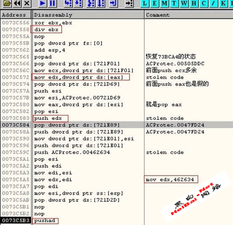The width and height of the screenshot is (233, 225).
Task: Open Handles window with H button
Action: 194,3
